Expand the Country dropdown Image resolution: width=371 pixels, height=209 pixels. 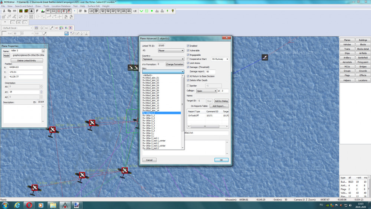tap(163, 59)
